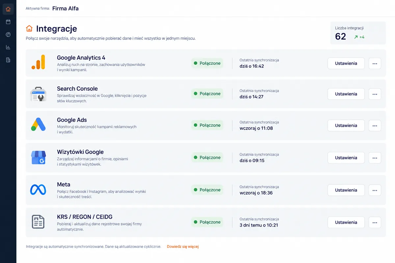Open Ustawienia for Meta
The height and width of the screenshot is (263, 395).
(x=346, y=190)
